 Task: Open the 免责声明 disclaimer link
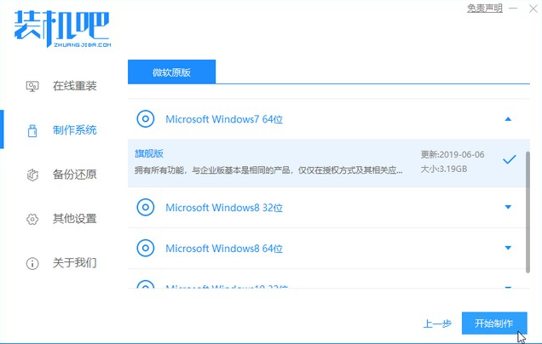(x=482, y=8)
